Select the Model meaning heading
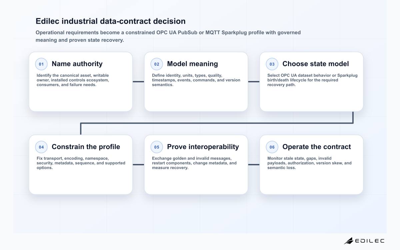The height and width of the screenshot is (250, 400). (x=192, y=64)
